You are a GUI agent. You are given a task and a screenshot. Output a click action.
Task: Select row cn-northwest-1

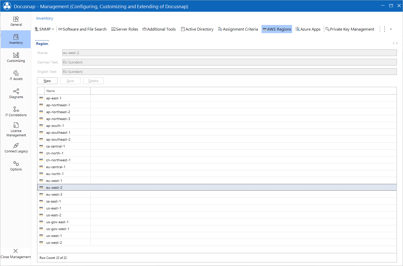point(217,160)
